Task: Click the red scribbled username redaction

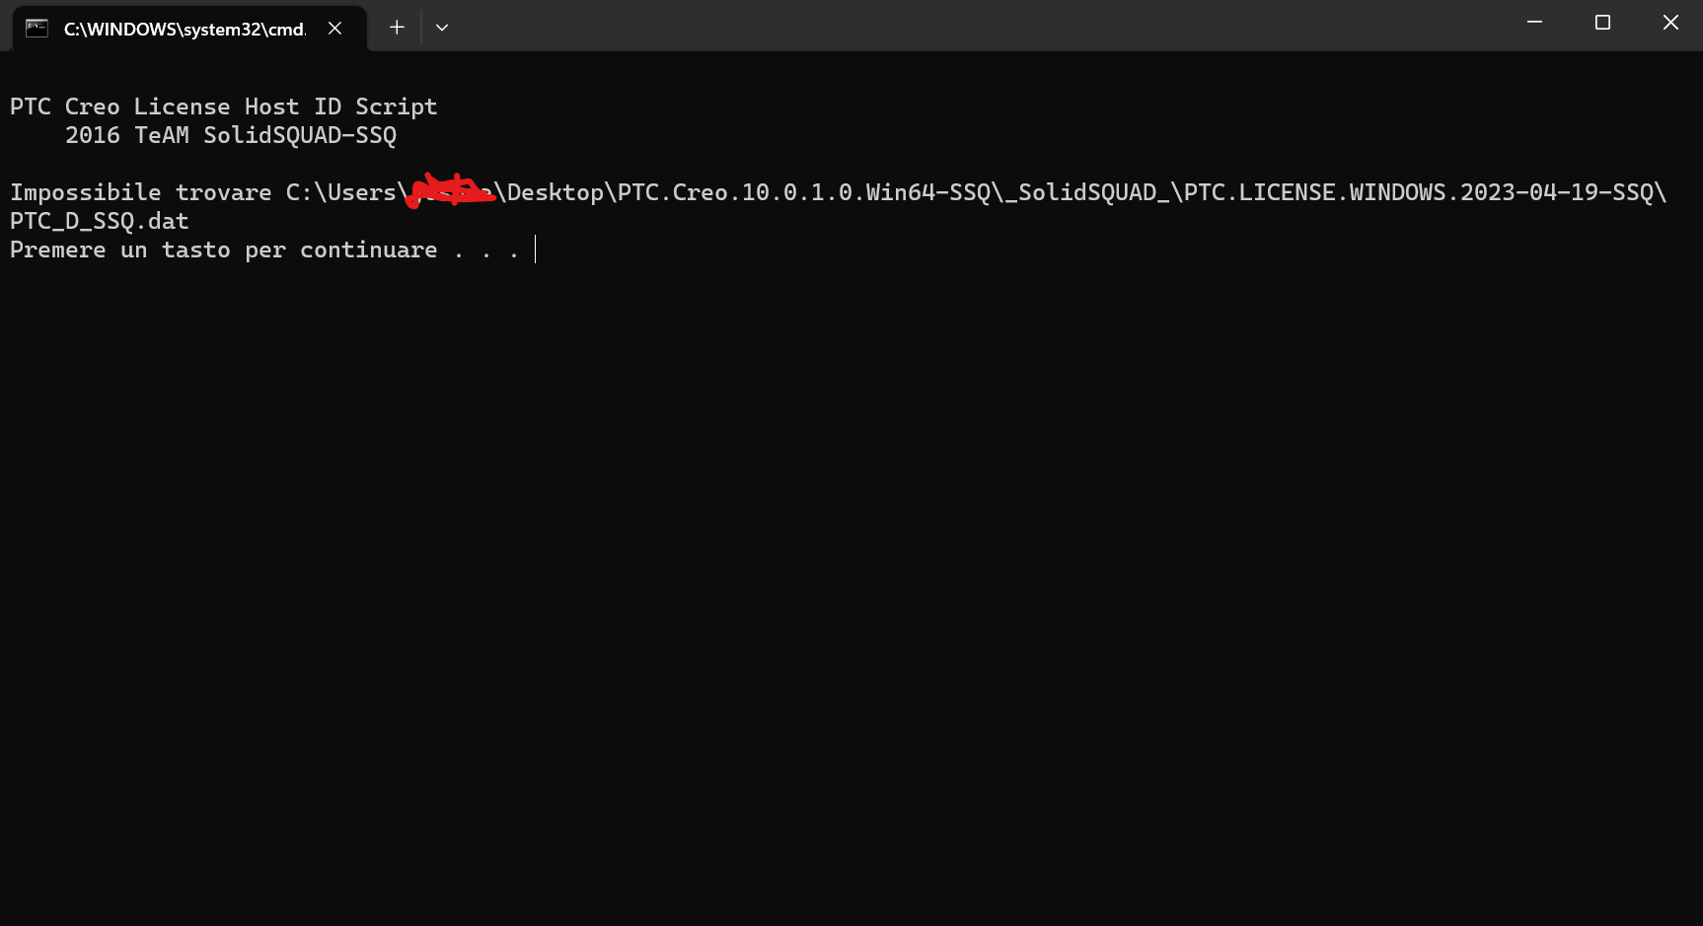Action: (450, 190)
